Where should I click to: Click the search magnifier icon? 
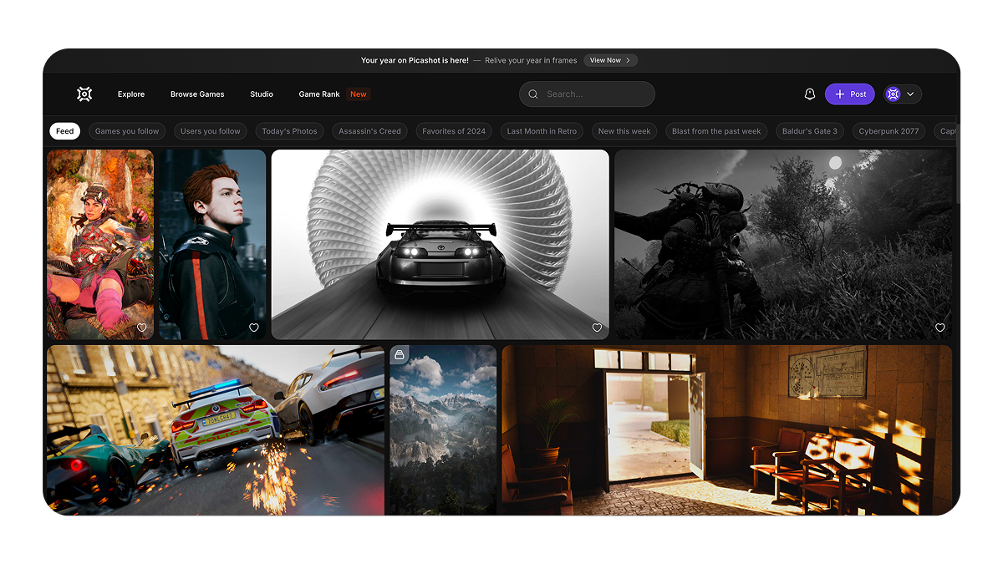[x=533, y=94]
